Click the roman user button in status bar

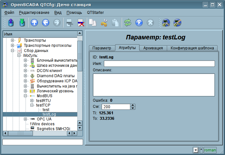point(210,150)
